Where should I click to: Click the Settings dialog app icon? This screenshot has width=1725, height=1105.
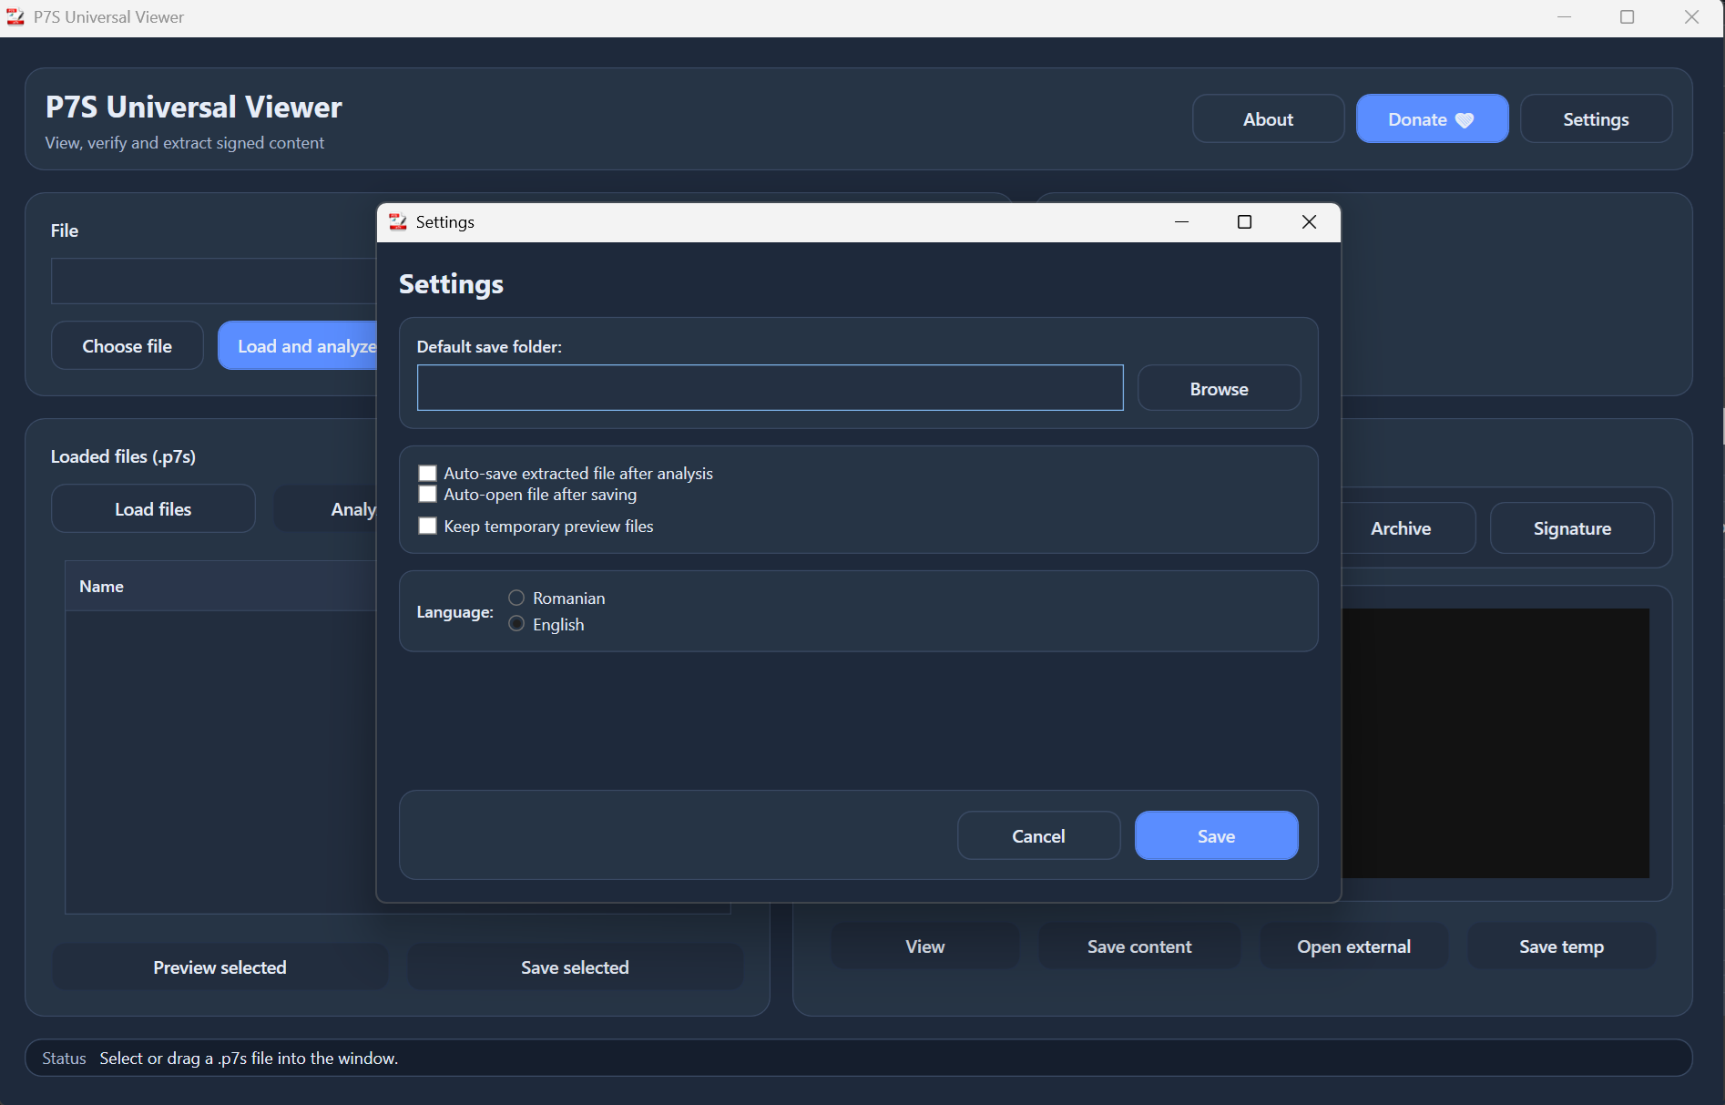pyautogui.click(x=398, y=222)
